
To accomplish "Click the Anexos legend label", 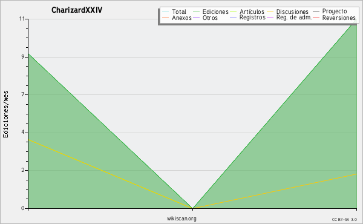I will [x=181, y=18].
